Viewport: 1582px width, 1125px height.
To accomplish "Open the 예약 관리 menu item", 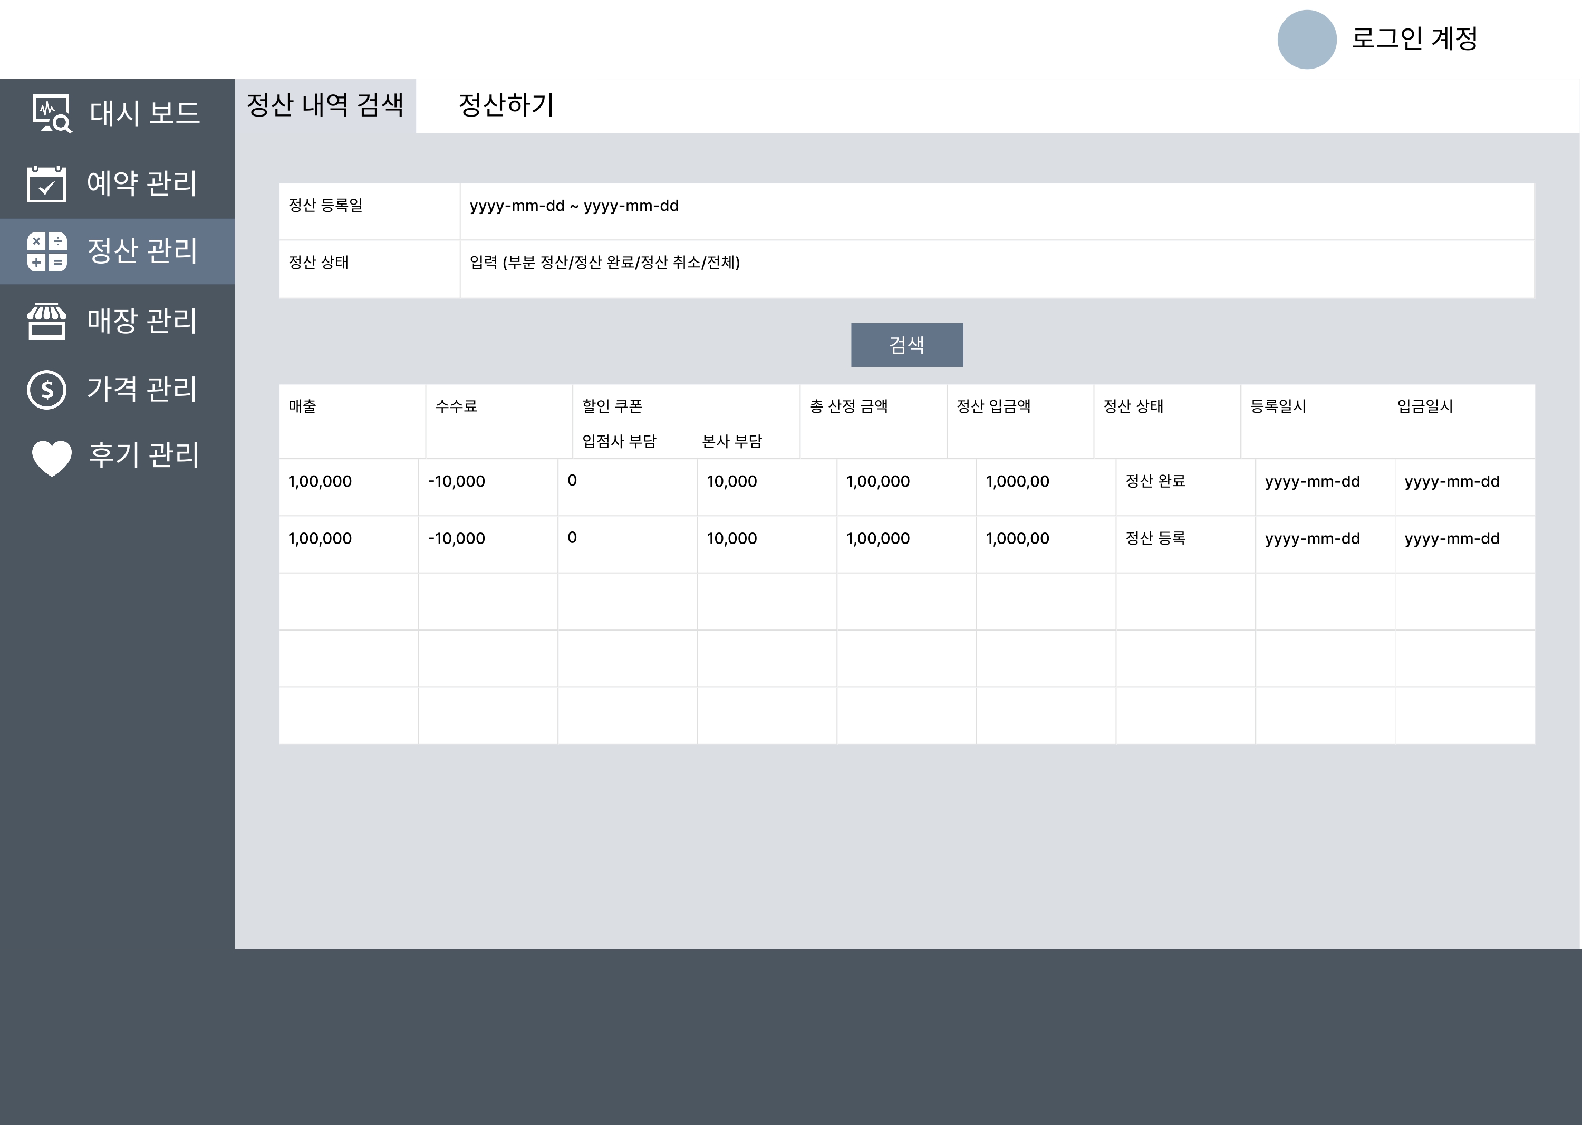I will (x=142, y=183).
